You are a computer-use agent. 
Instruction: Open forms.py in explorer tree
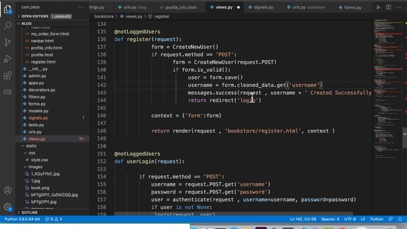pyautogui.click(x=37, y=104)
